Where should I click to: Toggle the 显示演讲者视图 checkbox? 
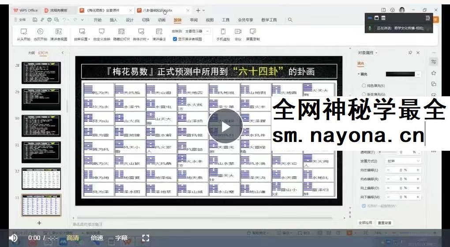tap(175, 39)
